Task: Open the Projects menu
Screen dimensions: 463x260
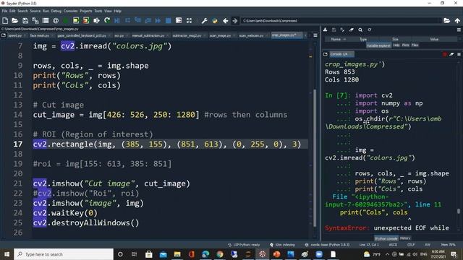Action: [86, 11]
